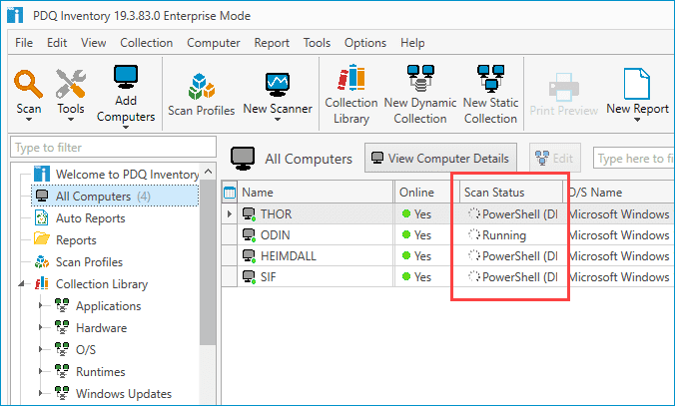The image size is (675, 406).
Task: Open the Help menu
Action: tap(412, 43)
